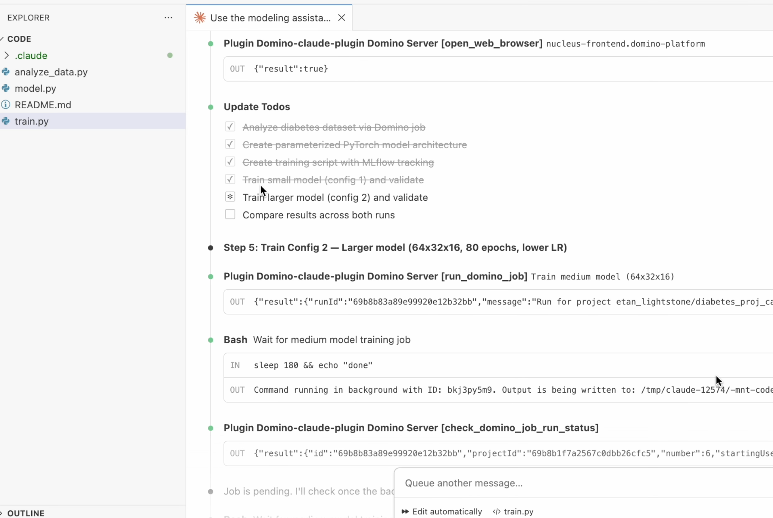
Task: Click the Python icon beside train.py in explorer
Action: tap(6, 121)
